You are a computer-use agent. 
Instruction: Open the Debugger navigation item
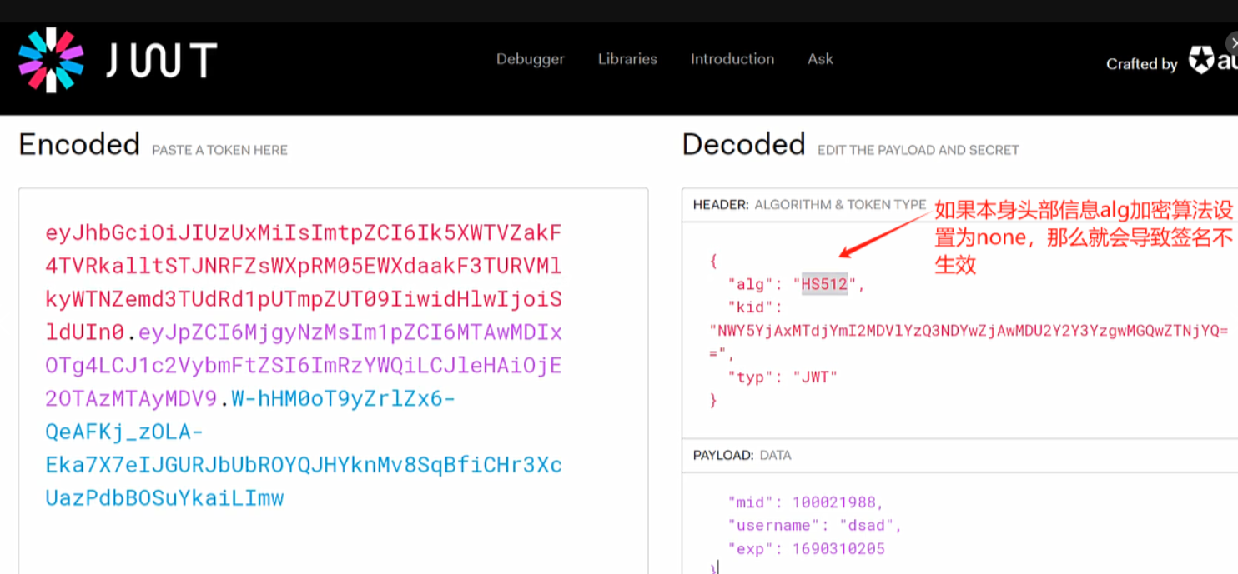(x=530, y=59)
